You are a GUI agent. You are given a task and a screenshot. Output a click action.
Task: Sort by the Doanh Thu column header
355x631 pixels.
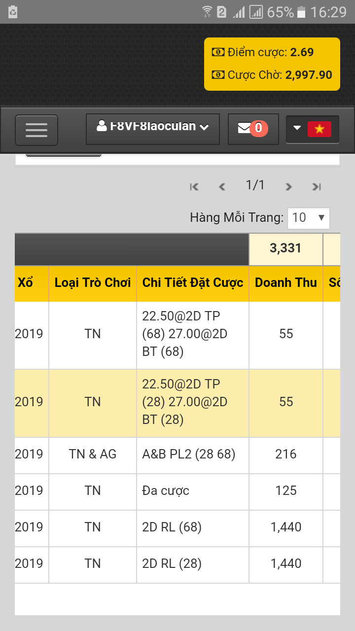[286, 283]
